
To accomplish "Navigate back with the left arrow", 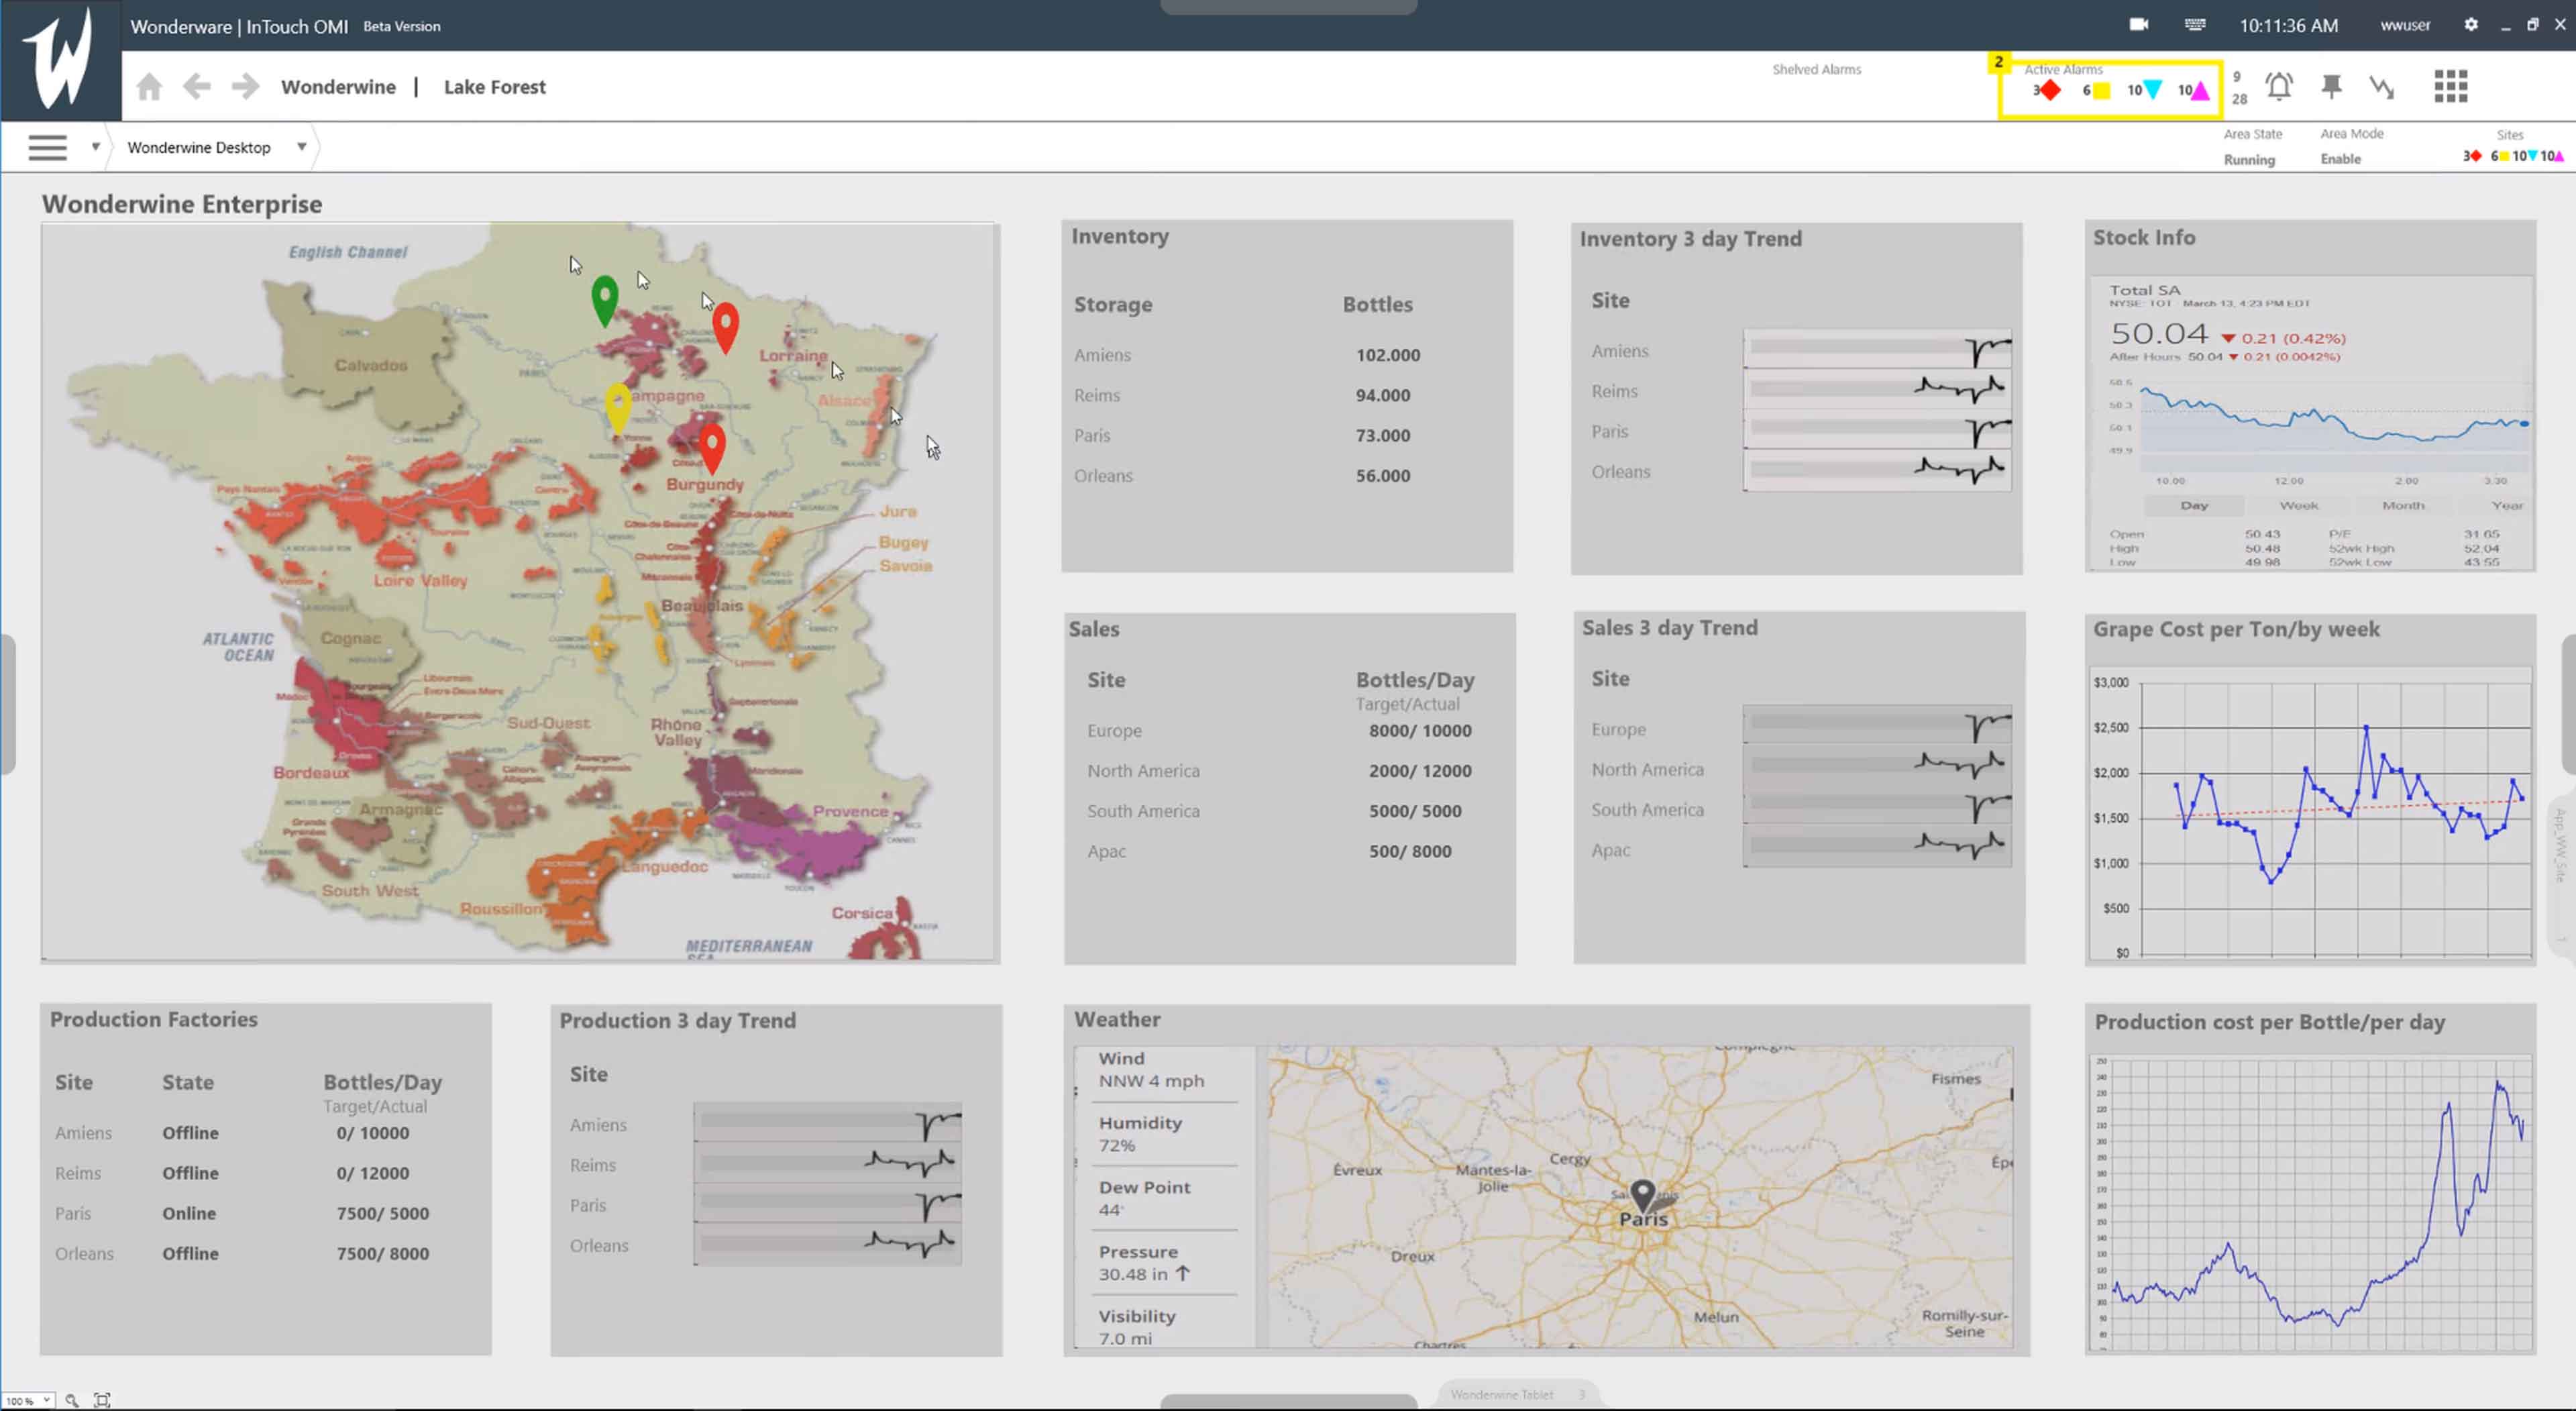I will pyautogui.click(x=197, y=87).
